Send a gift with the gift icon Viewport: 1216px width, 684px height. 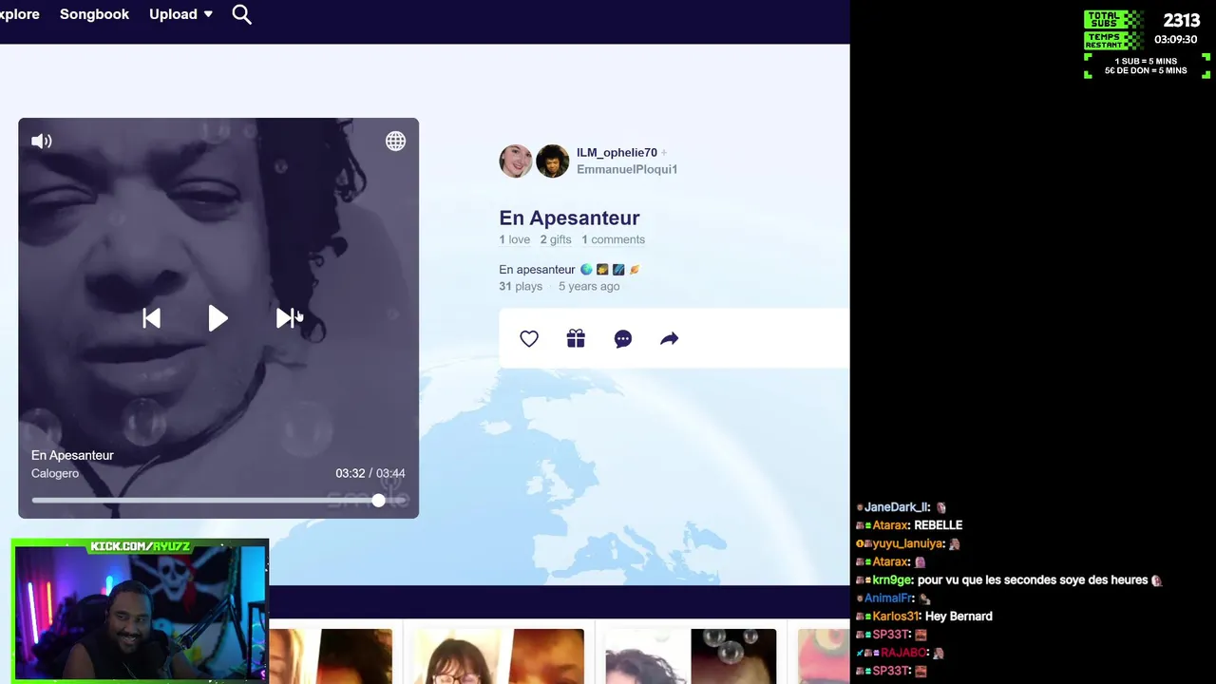point(576,339)
